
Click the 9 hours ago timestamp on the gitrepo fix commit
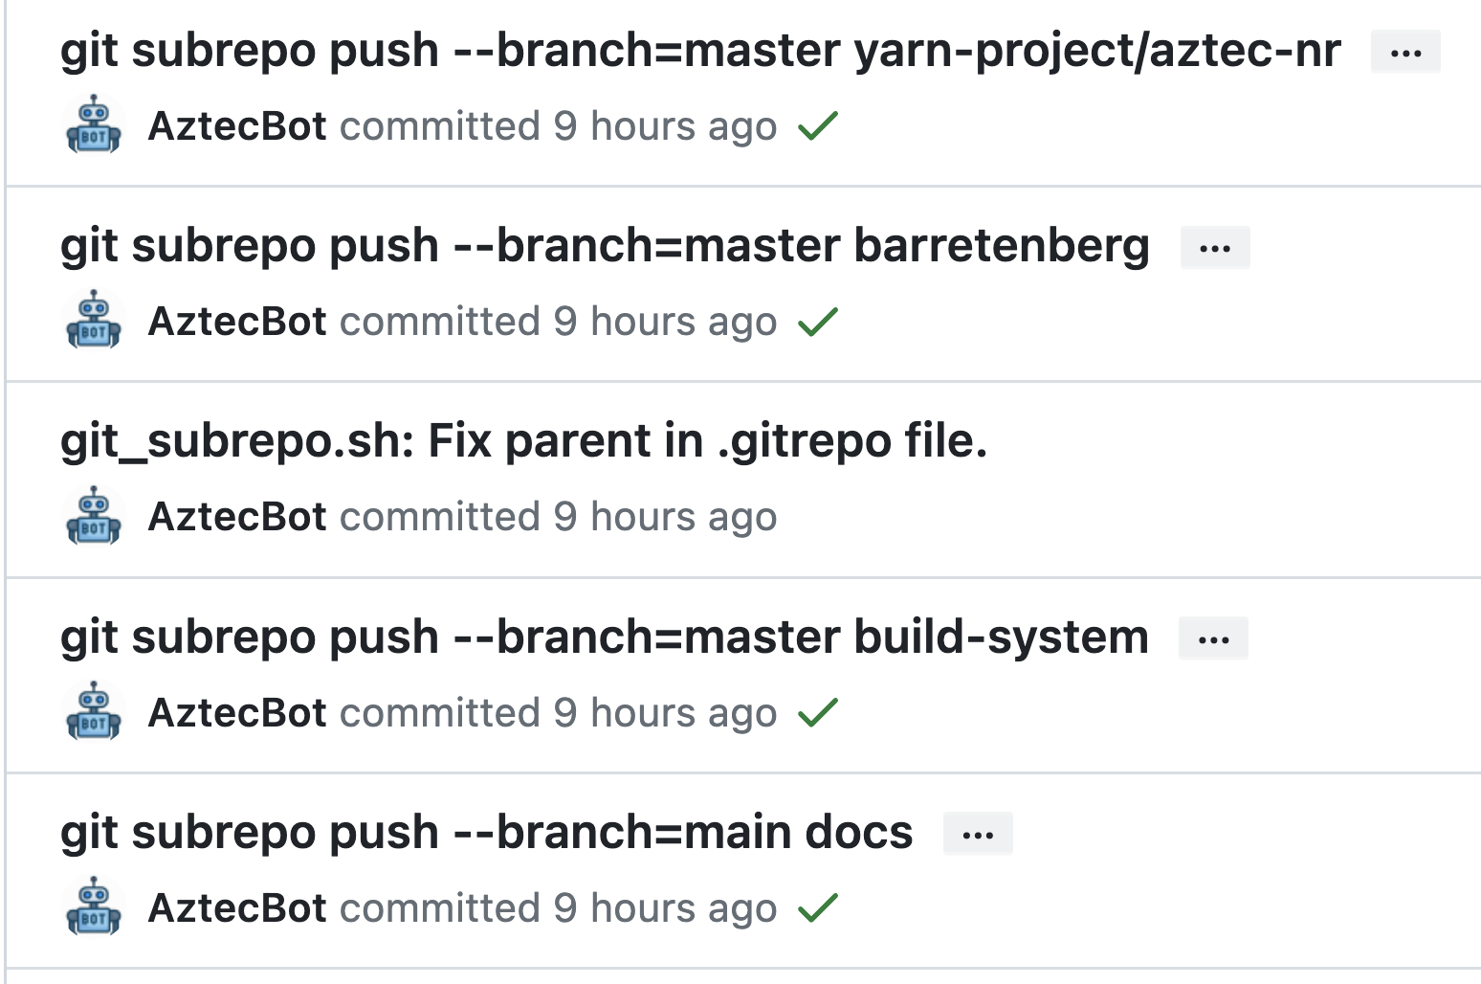[666, 516]
